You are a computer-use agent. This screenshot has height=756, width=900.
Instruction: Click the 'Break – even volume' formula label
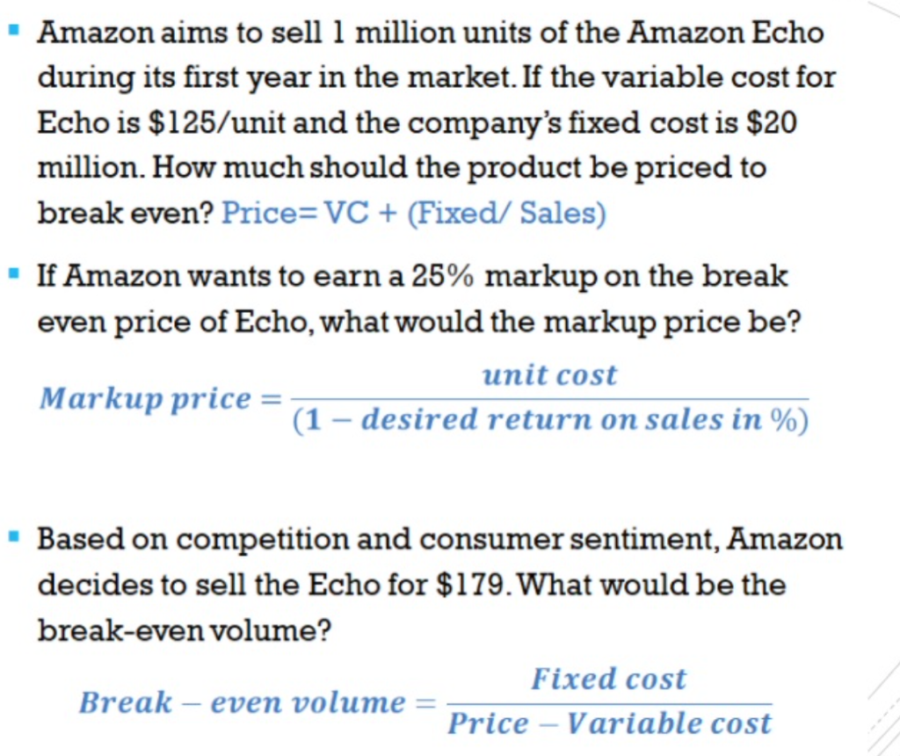tap(243, 702)
